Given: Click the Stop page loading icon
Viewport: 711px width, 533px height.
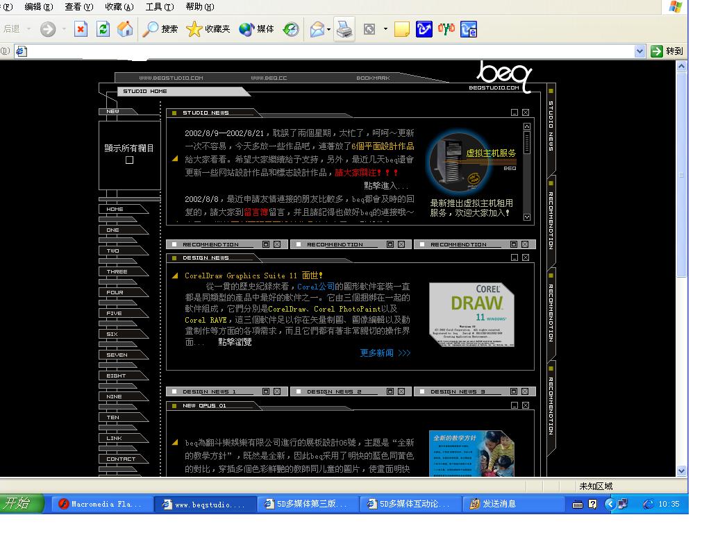Looking at the screenshot, I should (x=81, y=29).
